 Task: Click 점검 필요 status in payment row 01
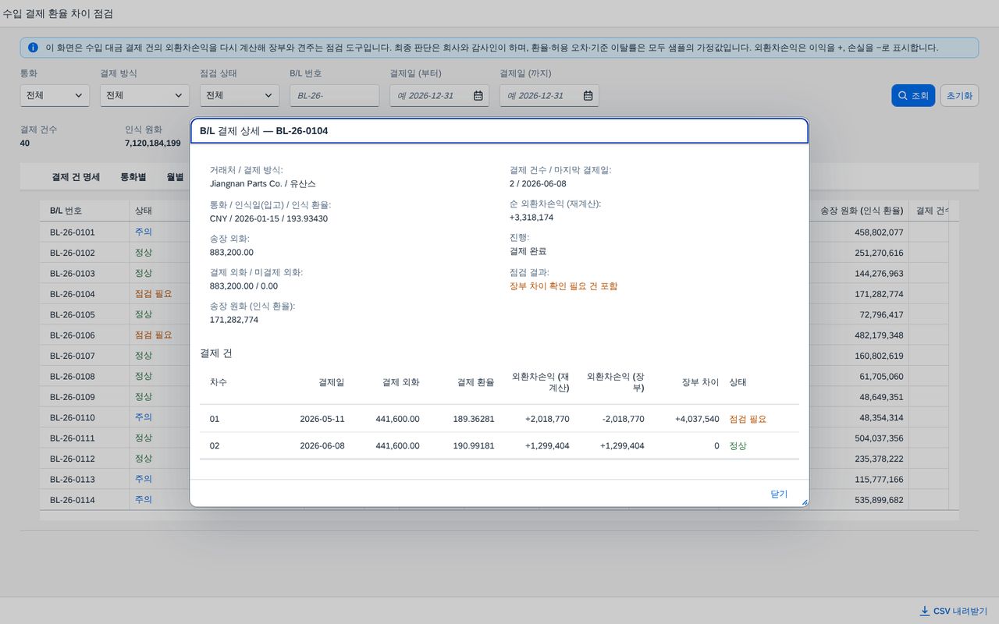pyautogui.click(x=748, y=419)
